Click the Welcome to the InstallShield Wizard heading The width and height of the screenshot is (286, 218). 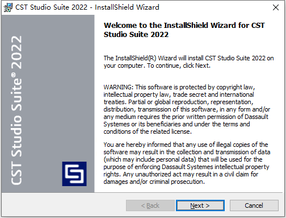(x=184, y=30)
